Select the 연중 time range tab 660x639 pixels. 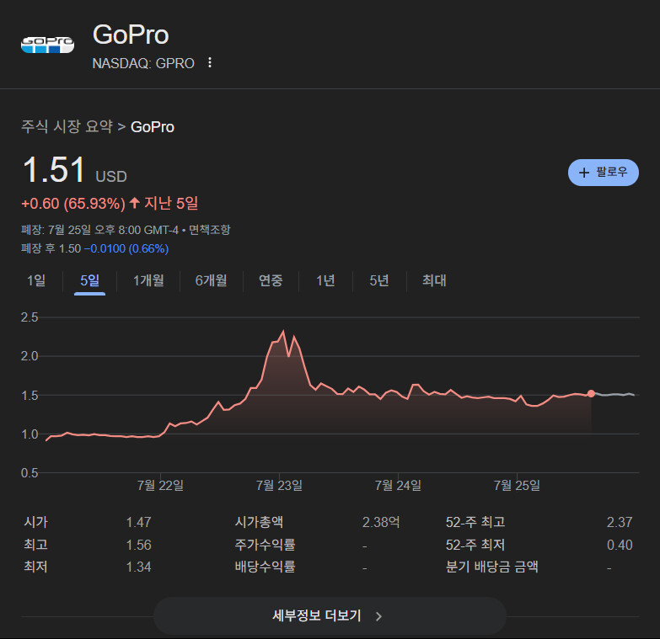271,280
